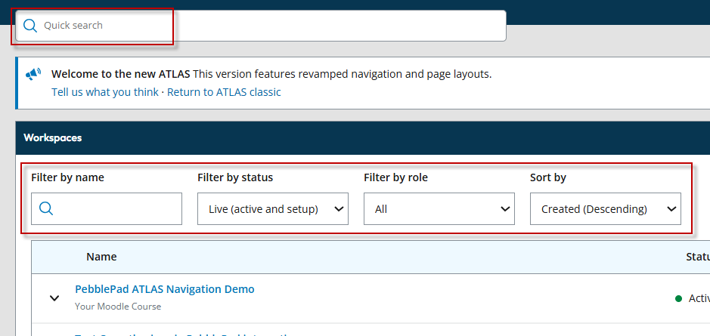Click the Filter by name magnifier icon
The image size is (710, 336).
pos(46,208)
